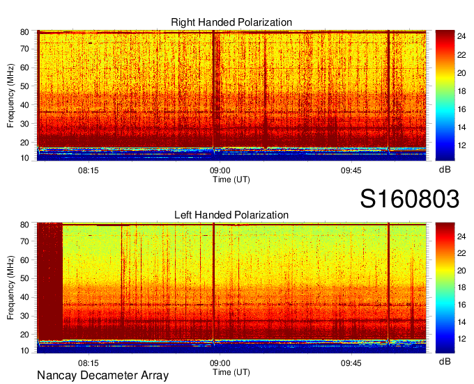Click the Right Handed Polarization title
This screenshot has height=384, width=474.
[x=231, y=22]
